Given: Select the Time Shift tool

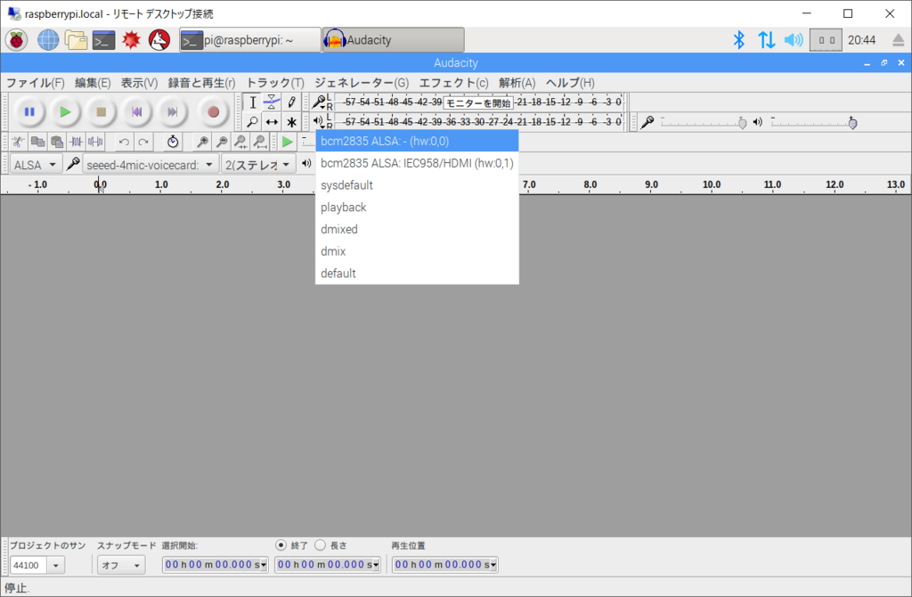Looking at the screenshot, I should coord(272,122).
